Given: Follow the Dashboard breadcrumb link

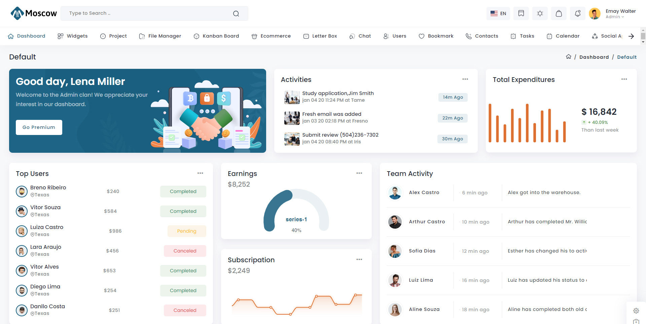Looking at the screenshot, I should 594,57.
